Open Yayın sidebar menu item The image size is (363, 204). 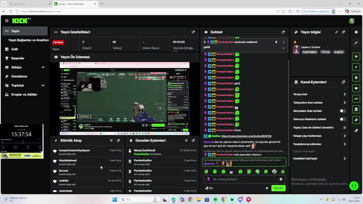tap(25, 31)
